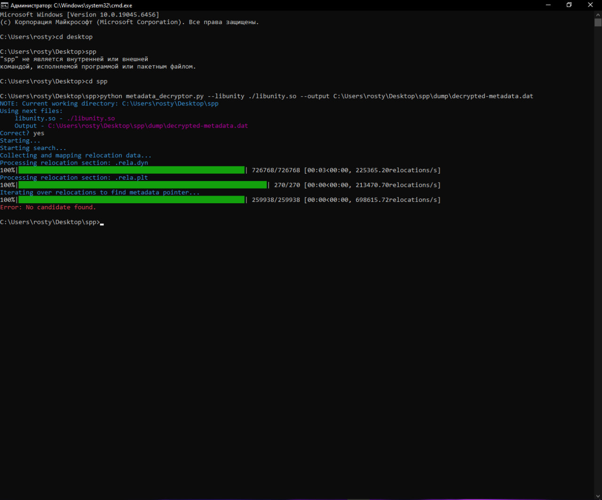This screenshot has height=500, width=602.
Task: Click the 'Starting search...' output line
Action: [33, 148]
